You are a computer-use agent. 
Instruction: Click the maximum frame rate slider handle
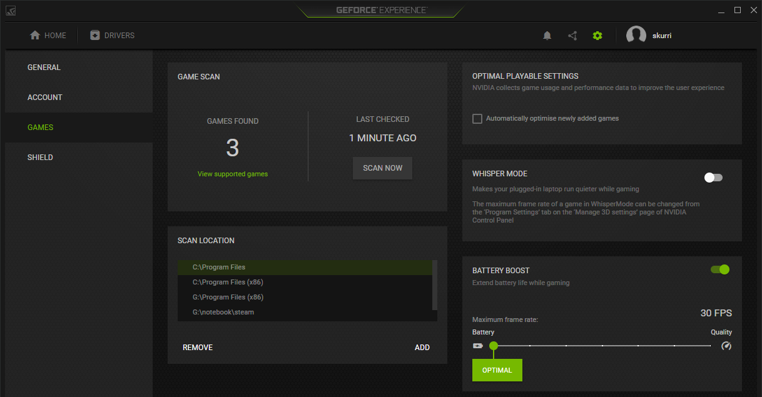pos(494,346)
